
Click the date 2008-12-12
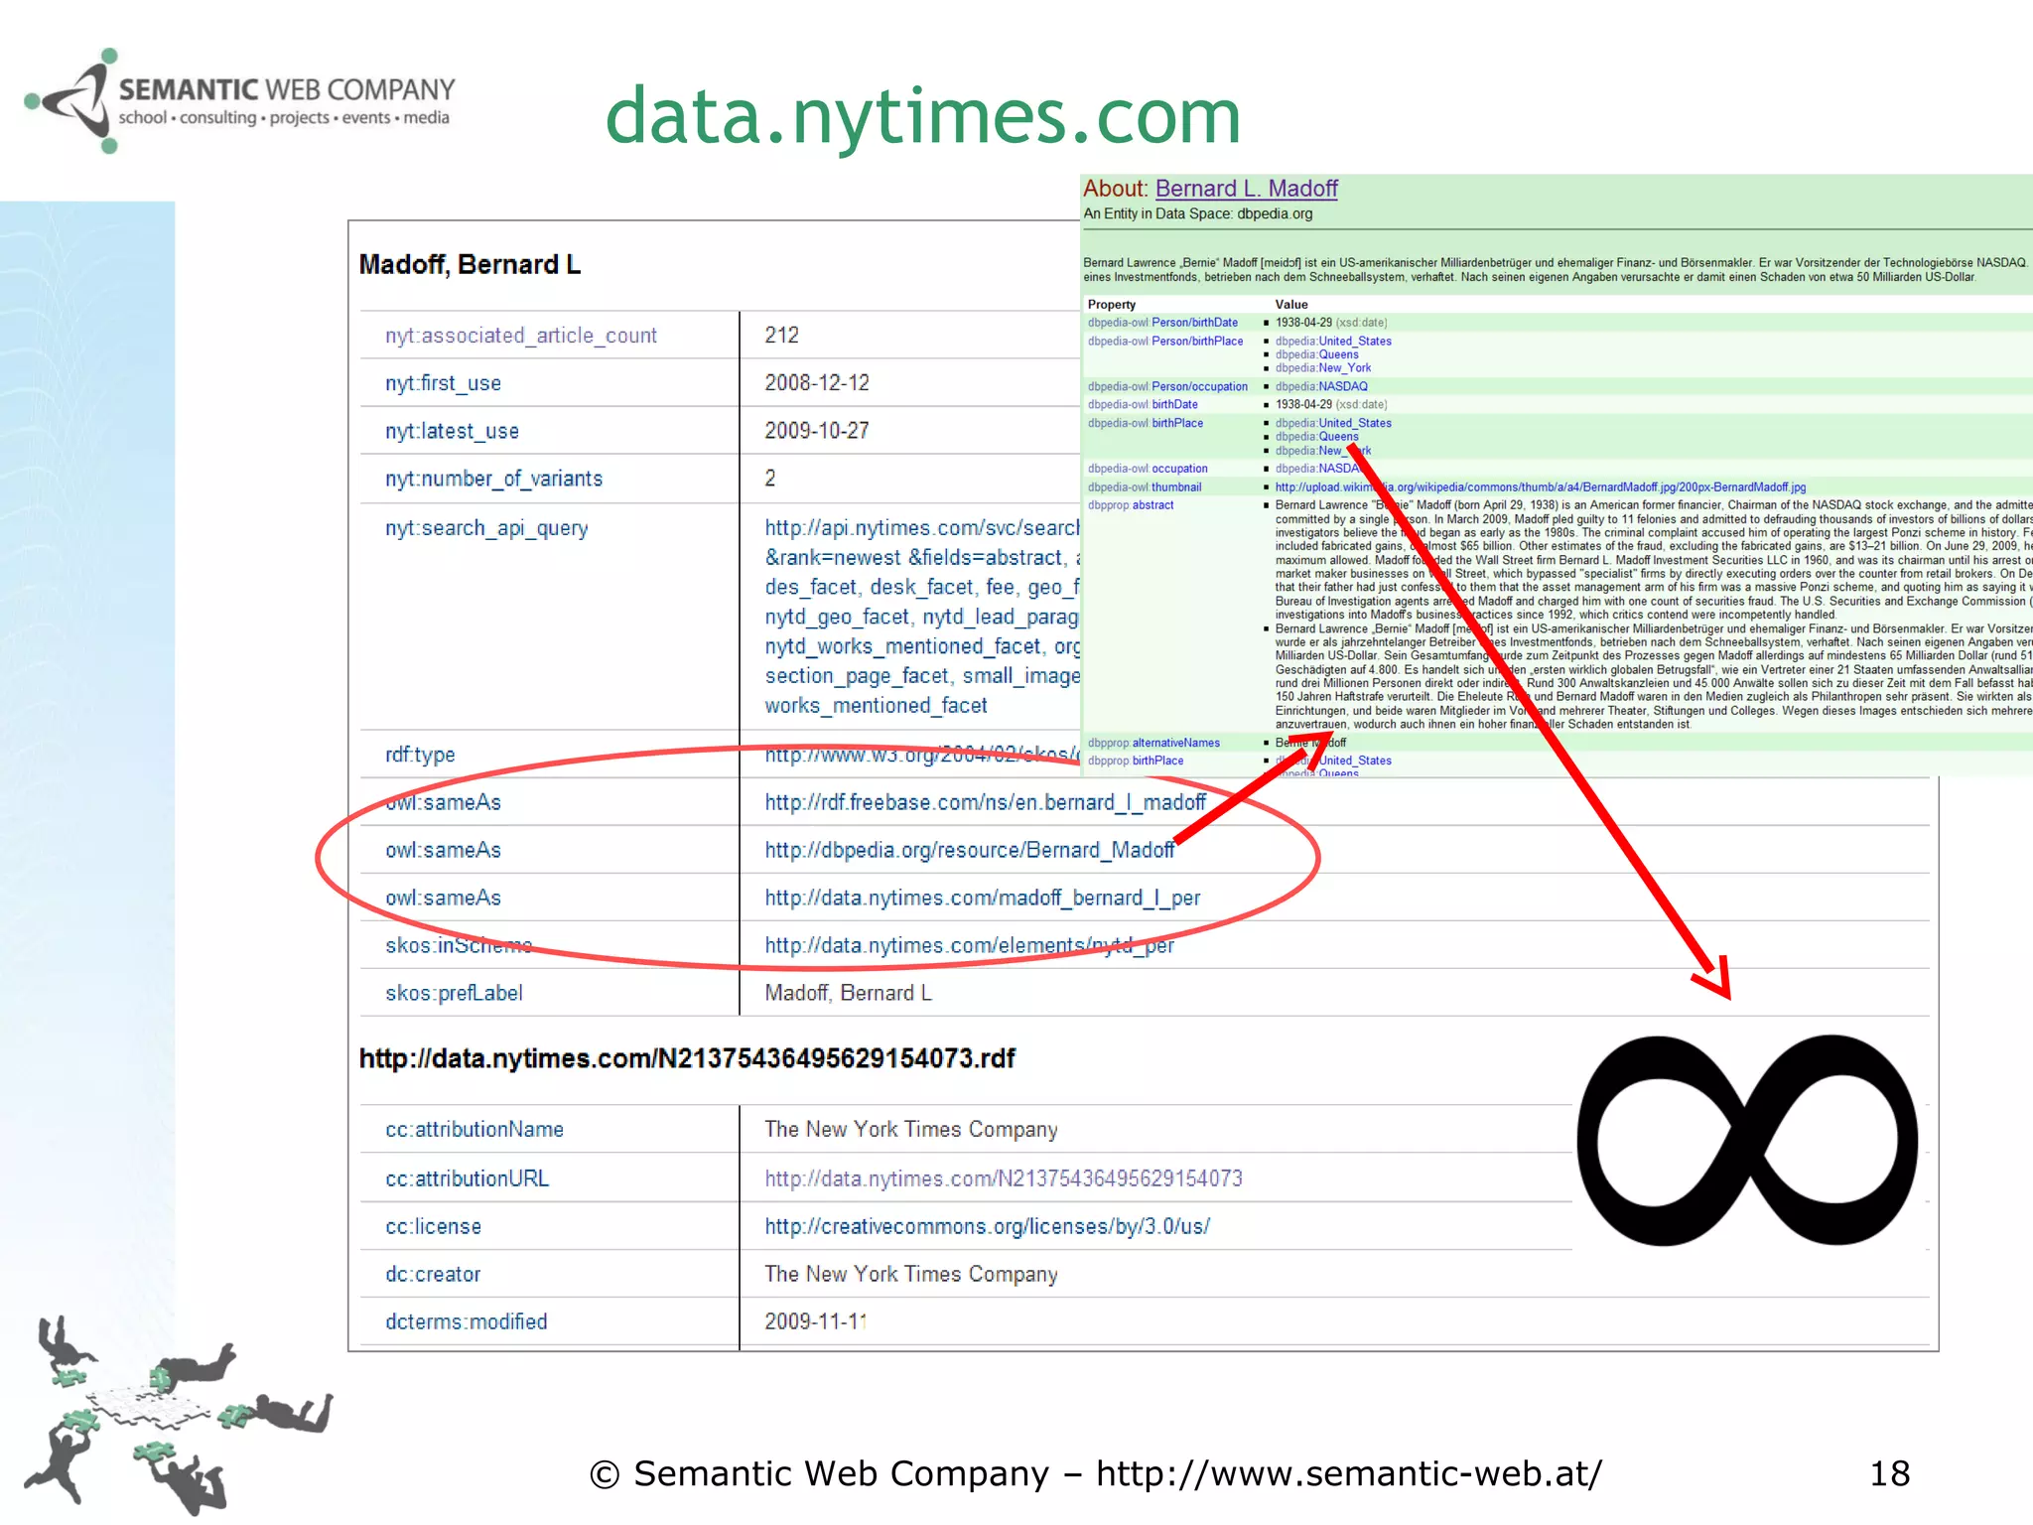[816, 382]
